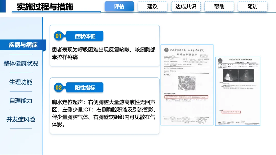Click the 症状体征 label button

[x=85, y=36]
